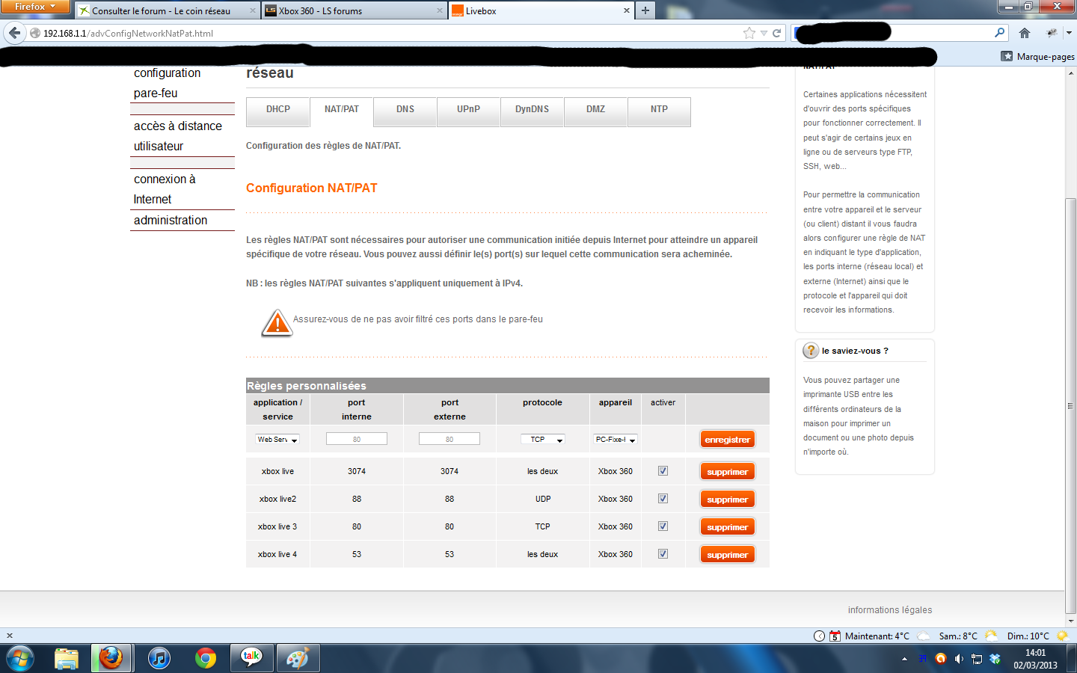Viewport: 1077px width, 673px height.
Task: Close the Livebox tab
Action: tap(626, 10)
